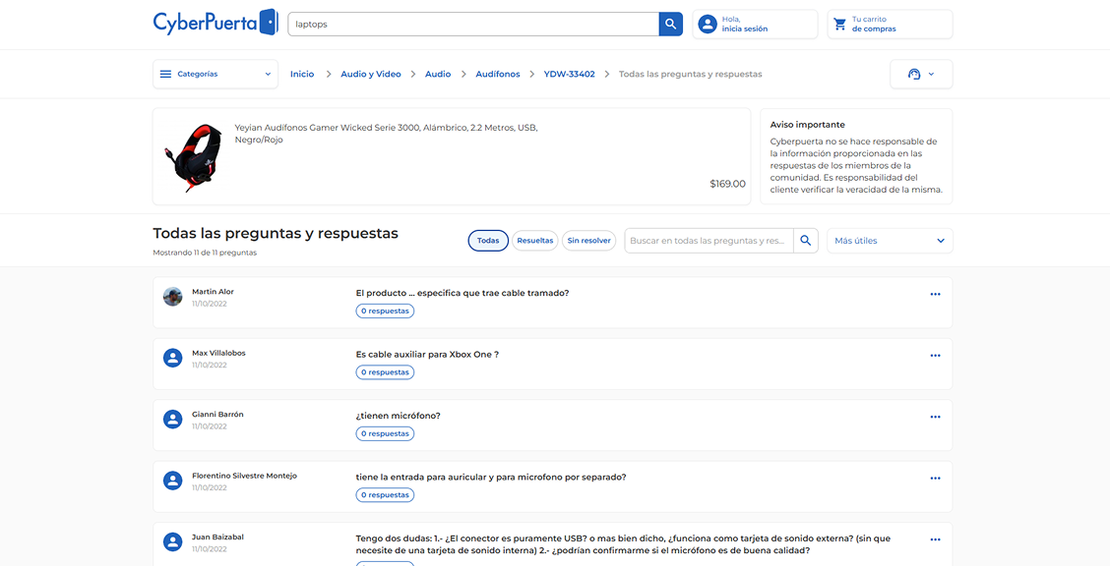
Task: Open the Más útiles sort dropdown
Action: 889,241
